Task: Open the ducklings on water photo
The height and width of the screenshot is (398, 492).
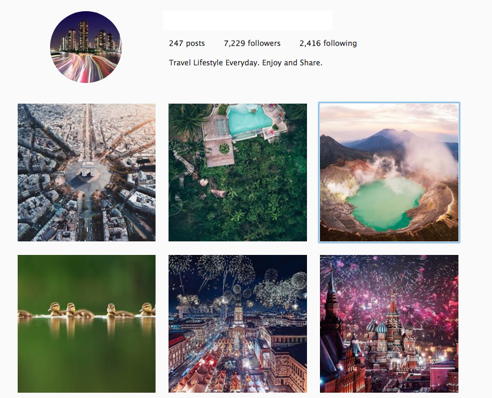Action: pyautogui.click(x=87, y=324)
